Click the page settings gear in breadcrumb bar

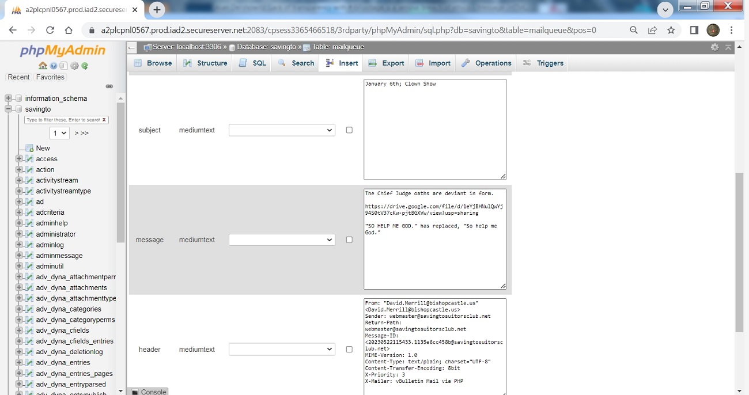coord(714,47)
